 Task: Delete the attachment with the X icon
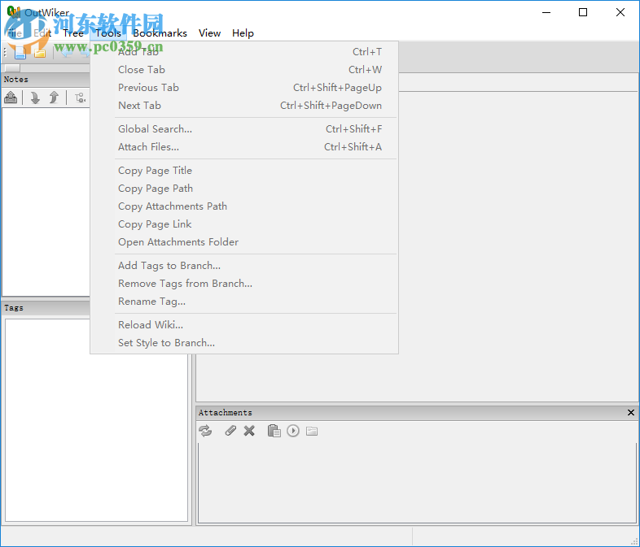coord(249,431)
